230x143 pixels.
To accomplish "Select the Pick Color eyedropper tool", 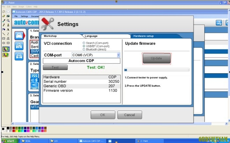I will tap(4, 20).
